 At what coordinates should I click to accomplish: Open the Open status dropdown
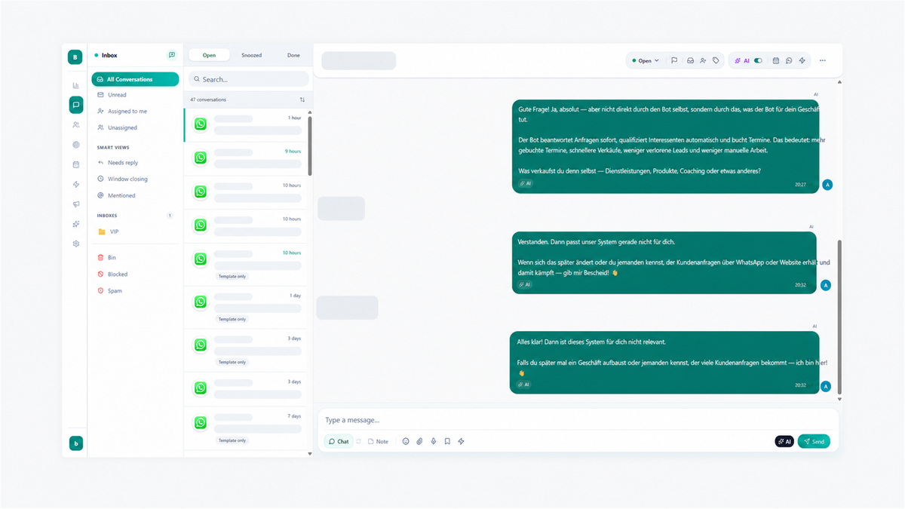645,60
